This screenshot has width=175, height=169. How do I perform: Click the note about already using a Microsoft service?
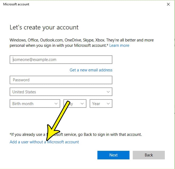pos(76,135)
